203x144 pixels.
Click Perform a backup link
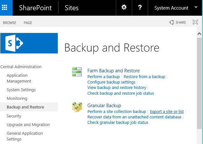coord(103,76)
